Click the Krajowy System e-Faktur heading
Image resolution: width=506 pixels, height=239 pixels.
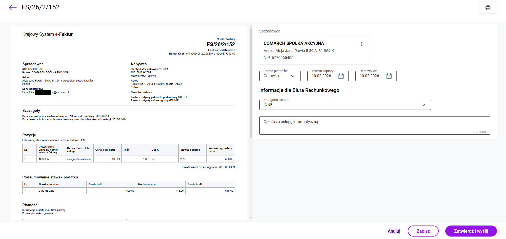coord(47,34)
